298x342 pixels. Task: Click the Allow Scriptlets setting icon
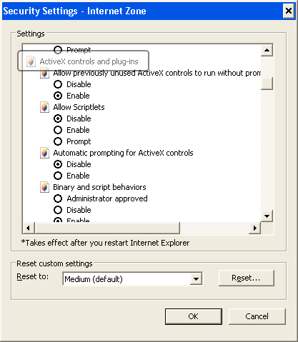[x=44, y=107]
